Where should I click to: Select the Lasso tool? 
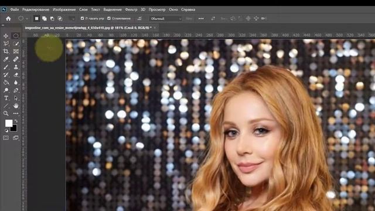coord(6,43)
